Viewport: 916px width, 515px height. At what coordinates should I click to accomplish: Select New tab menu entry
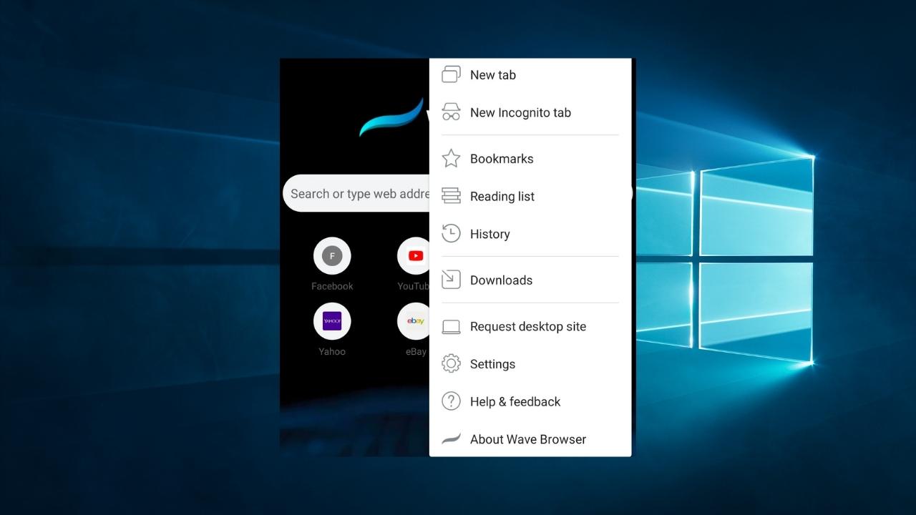pos(530,74)
